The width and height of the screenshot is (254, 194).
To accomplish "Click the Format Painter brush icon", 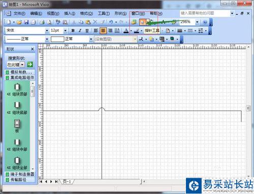I will click(102, 22).
